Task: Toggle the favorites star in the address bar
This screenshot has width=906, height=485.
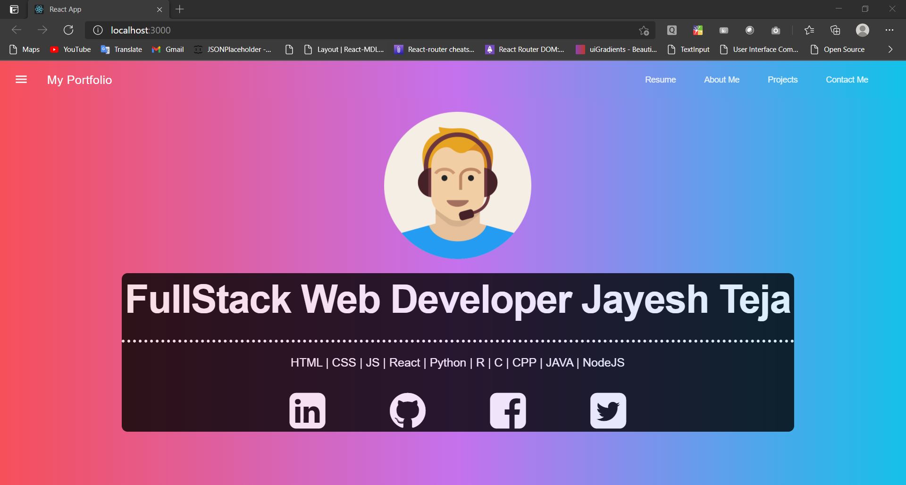Action: click(x=643, y=30)
